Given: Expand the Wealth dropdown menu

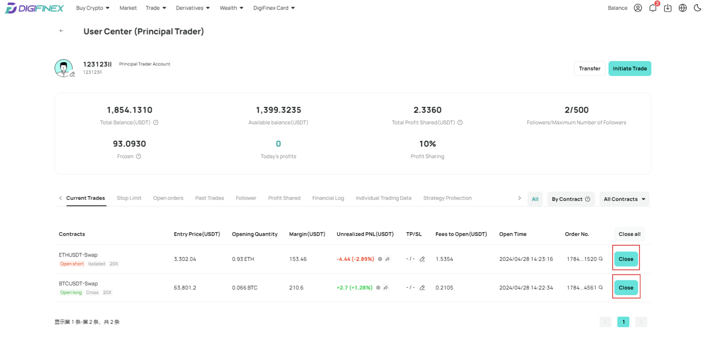Looking at the screenshot, I should [x=231, y=8].
